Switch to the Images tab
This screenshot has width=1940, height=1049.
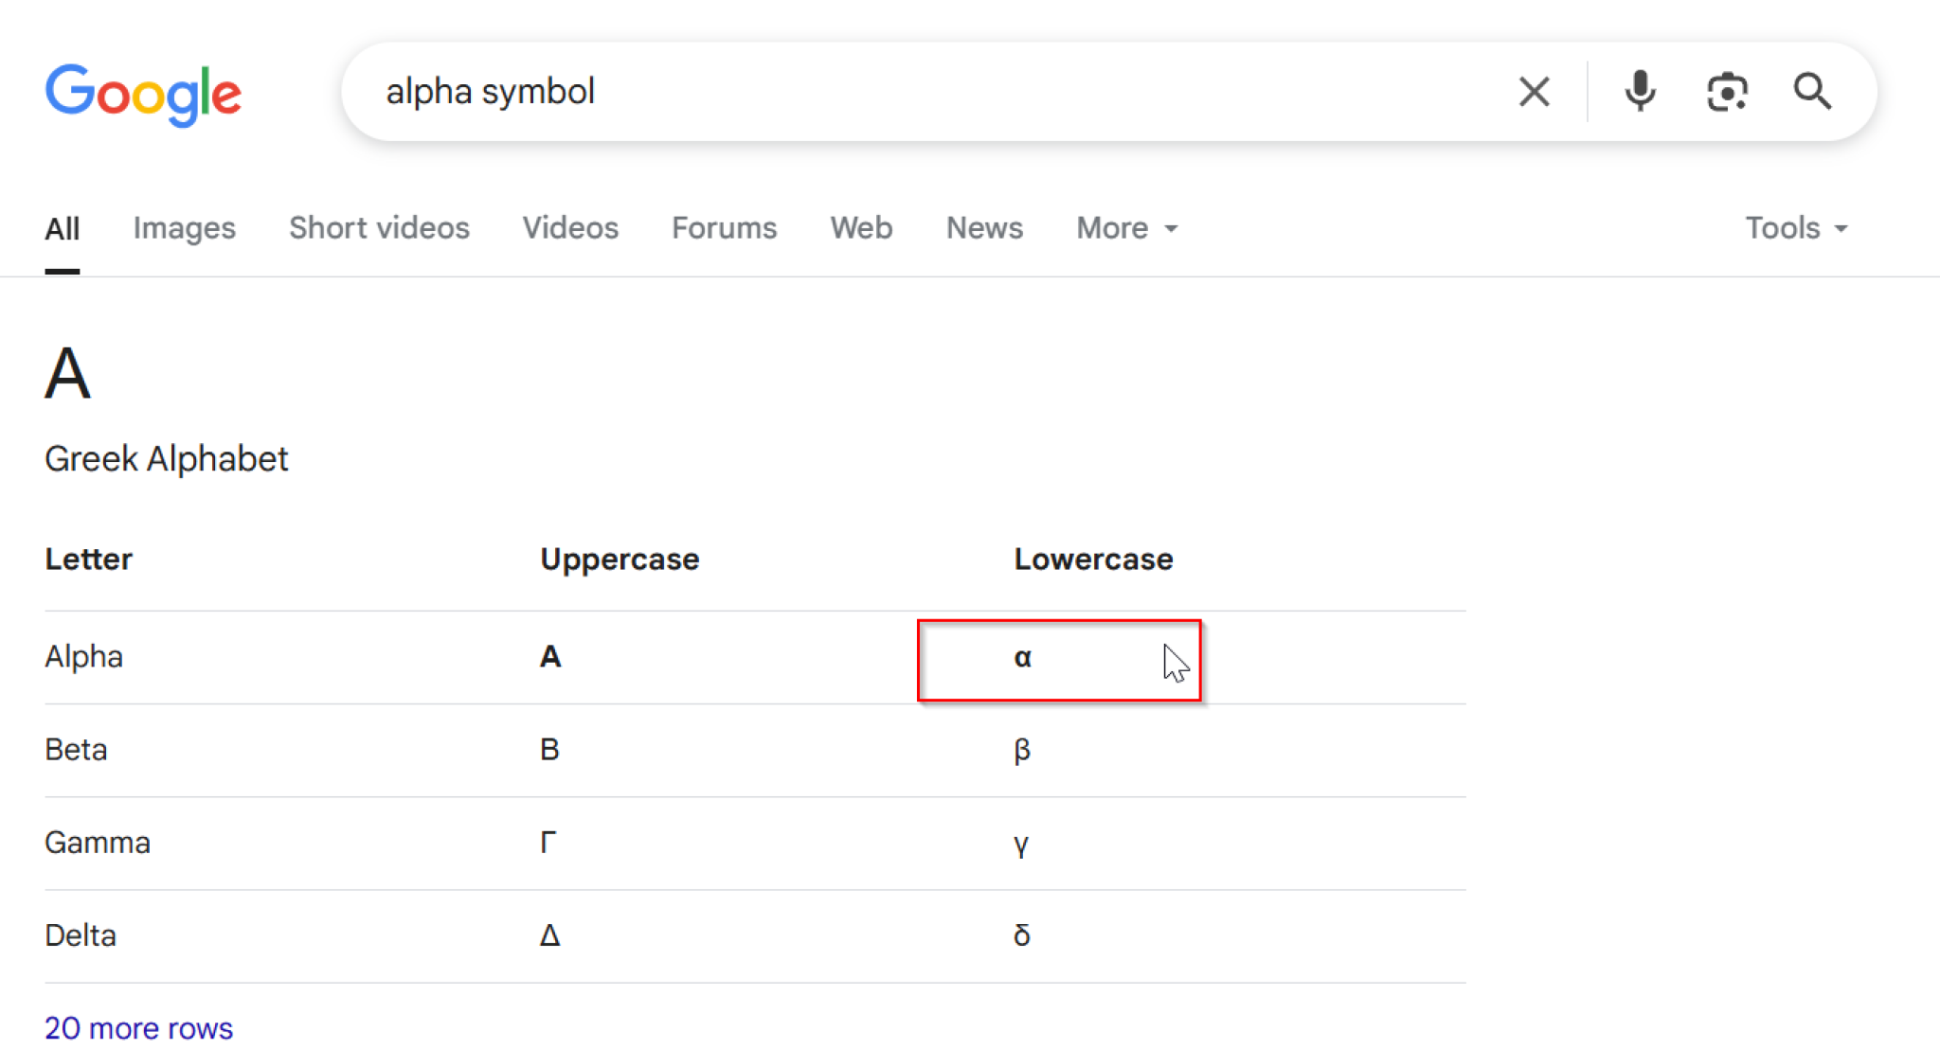[185, 228]
